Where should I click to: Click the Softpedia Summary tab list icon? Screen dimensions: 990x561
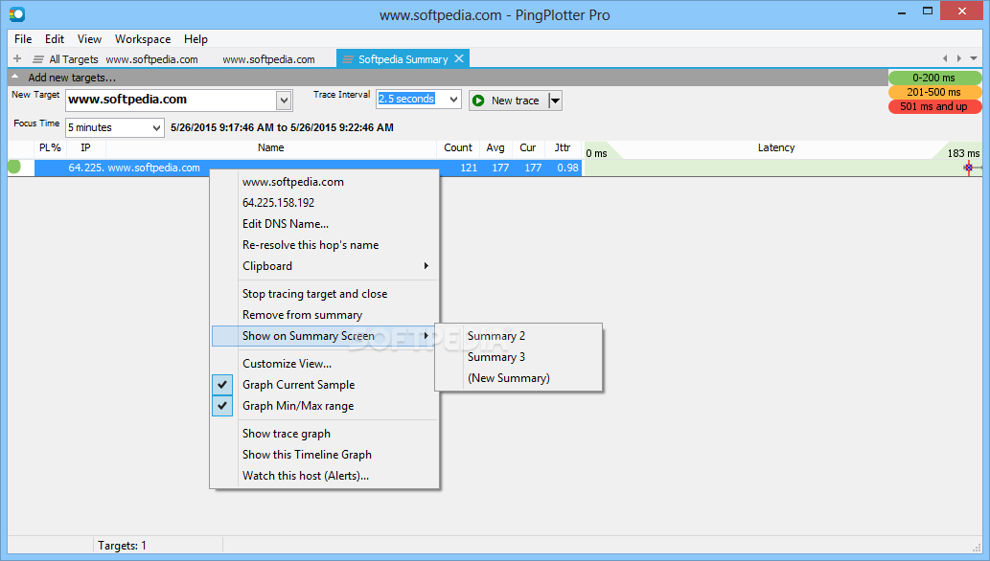pyautogui.click(x=348, y=59)
